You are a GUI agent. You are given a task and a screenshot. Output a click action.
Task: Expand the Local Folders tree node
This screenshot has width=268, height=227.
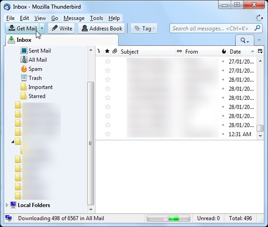7,205
